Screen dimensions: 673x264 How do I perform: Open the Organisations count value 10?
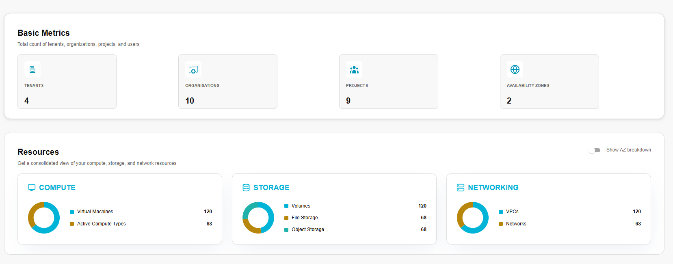190,101
